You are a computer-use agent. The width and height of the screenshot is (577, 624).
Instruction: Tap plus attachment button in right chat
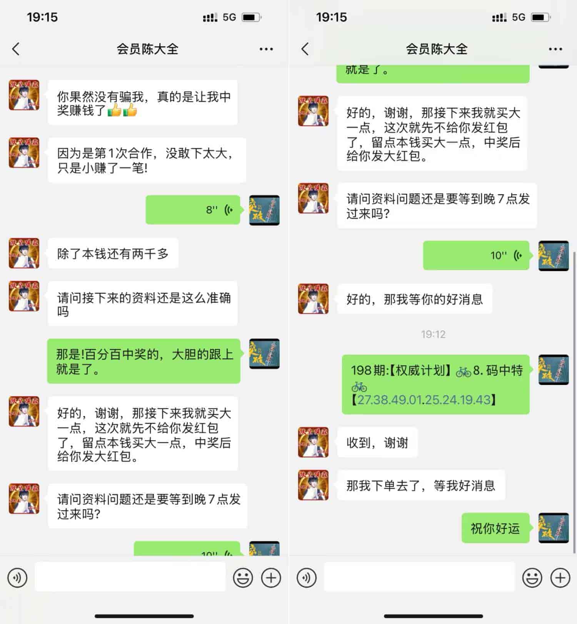(560, 577)
